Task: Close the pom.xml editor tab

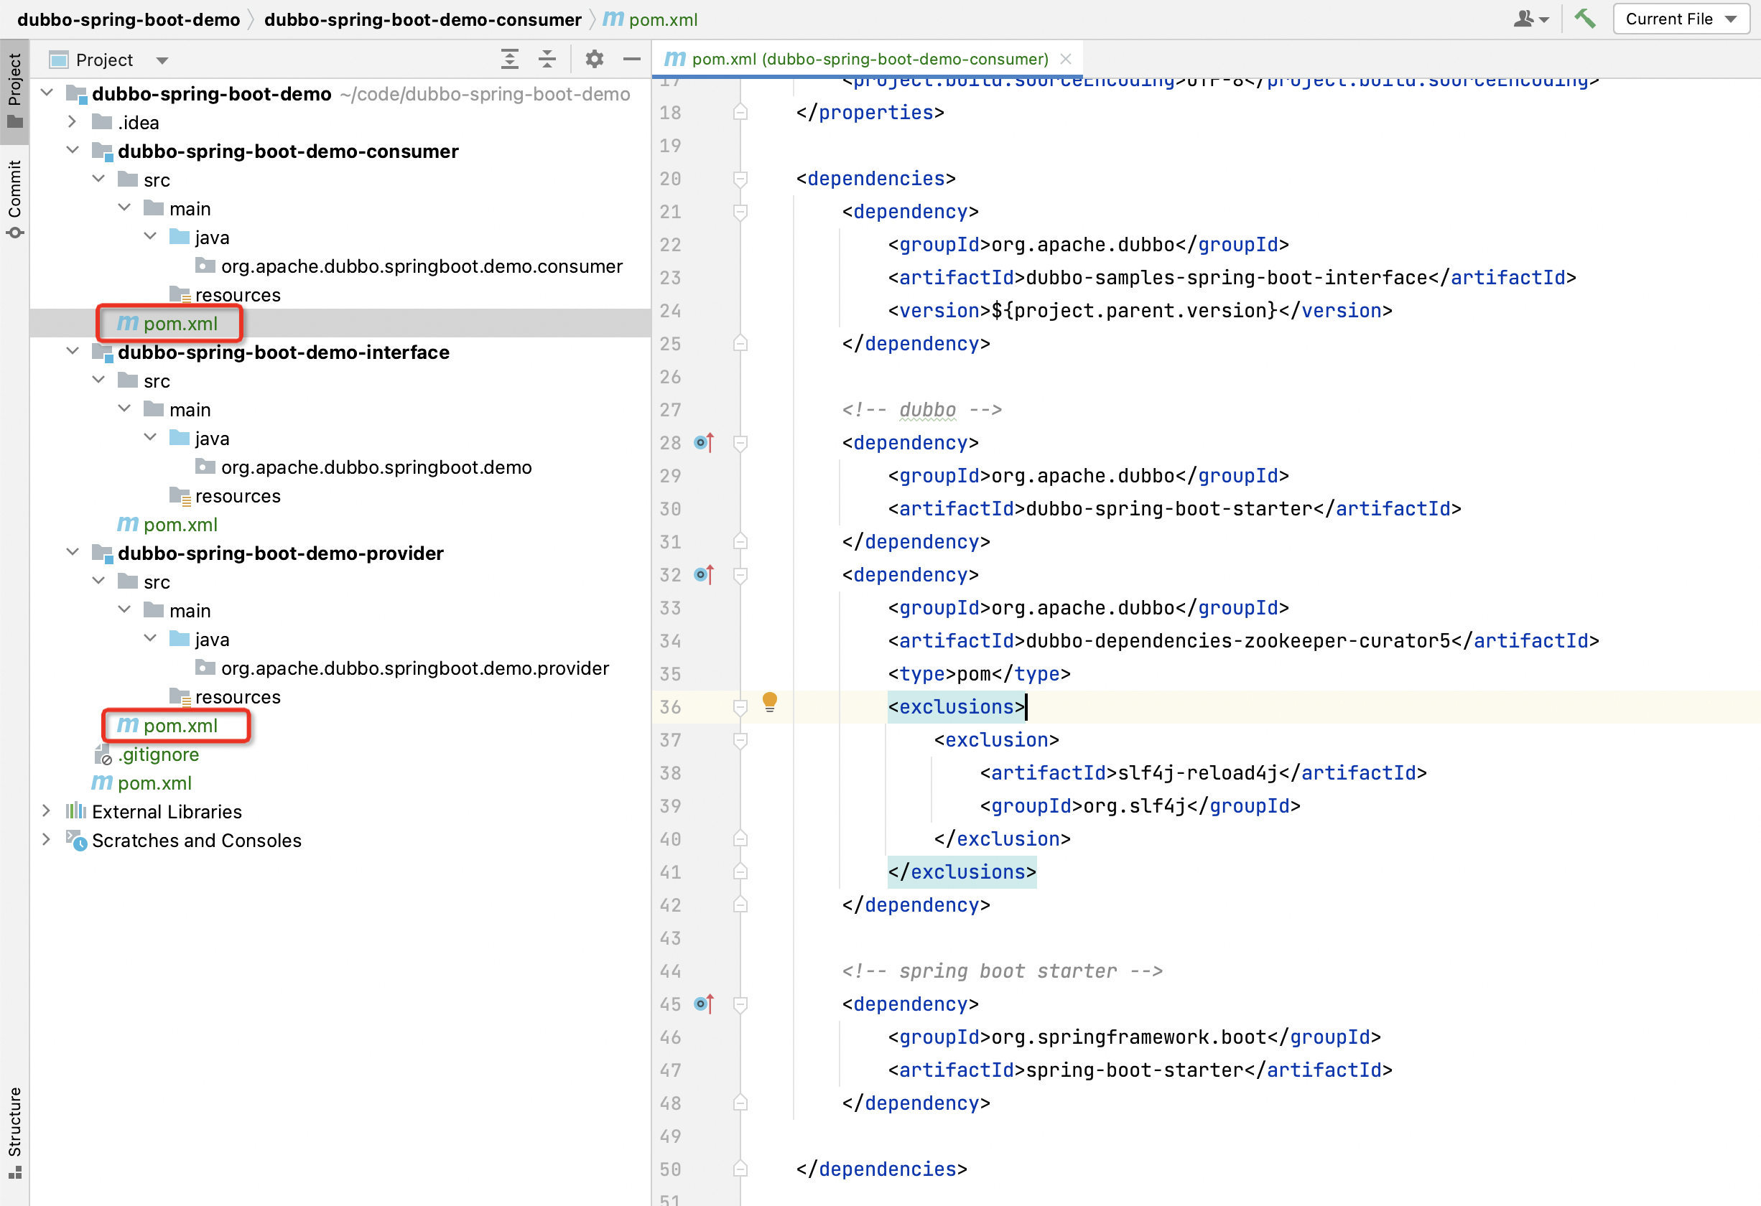Action: 1066,59
